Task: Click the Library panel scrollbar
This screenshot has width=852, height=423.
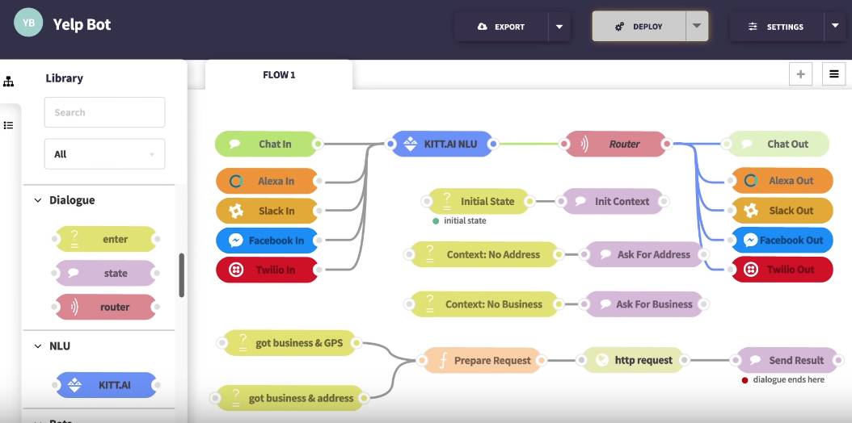Action: click(x=182, y=274)
